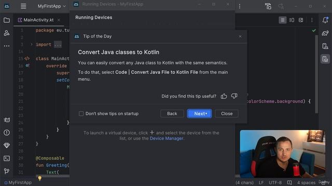Expand the collapsed import block
The height and width of the screenshot is (186, 332).
[x=31, y=44]
